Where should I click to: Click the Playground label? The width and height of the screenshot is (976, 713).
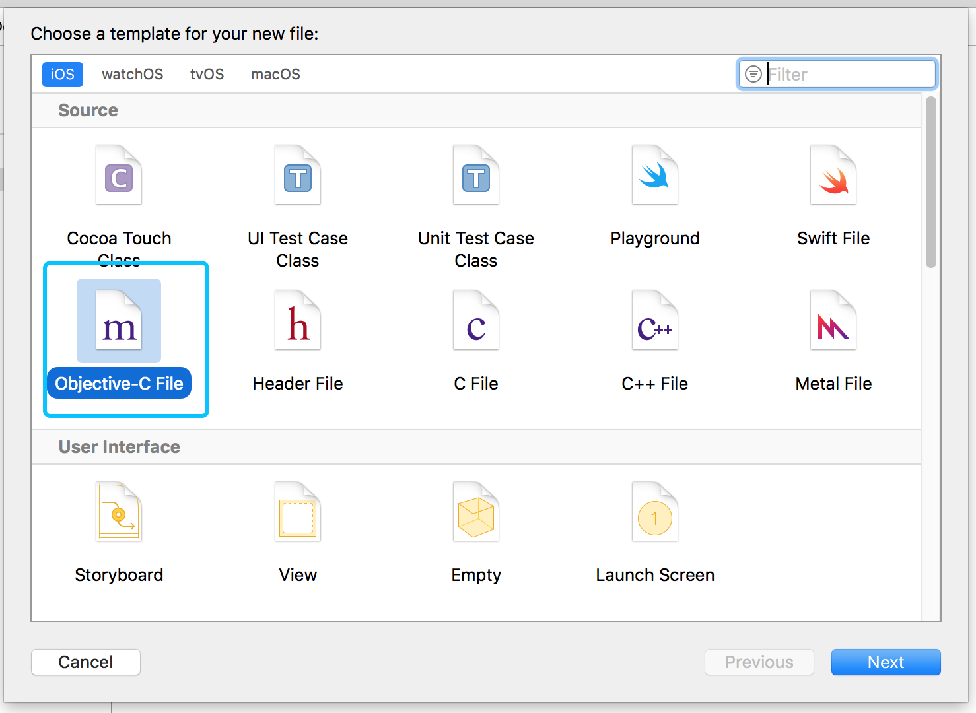[655, 238]
